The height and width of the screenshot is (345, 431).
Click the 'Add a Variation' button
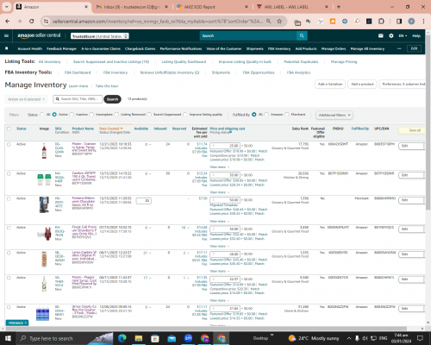pos(330,84)
